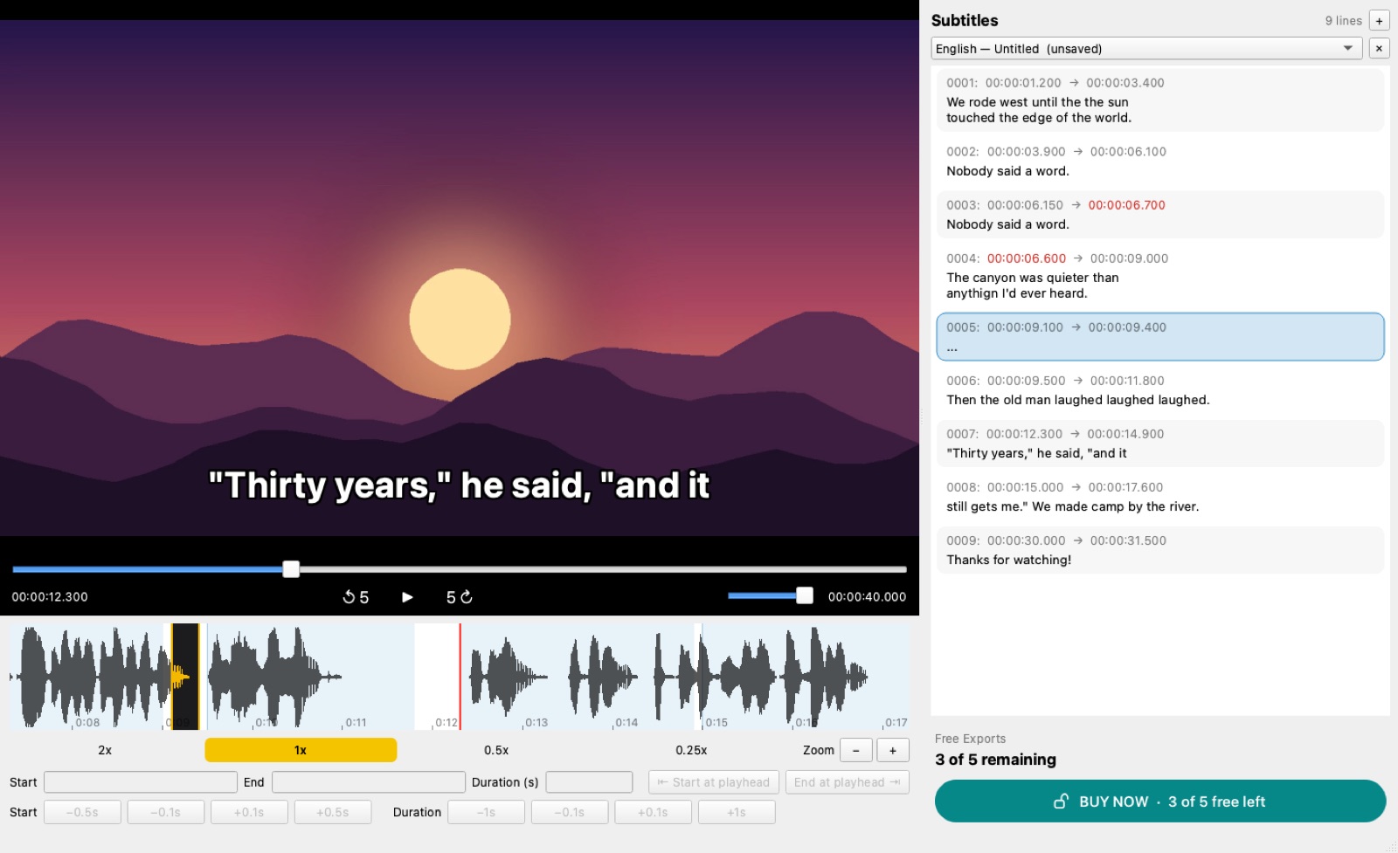Choose the 0.25x playback speed
This screenshot has height=853, width=1398.
(x=691, y=750)
